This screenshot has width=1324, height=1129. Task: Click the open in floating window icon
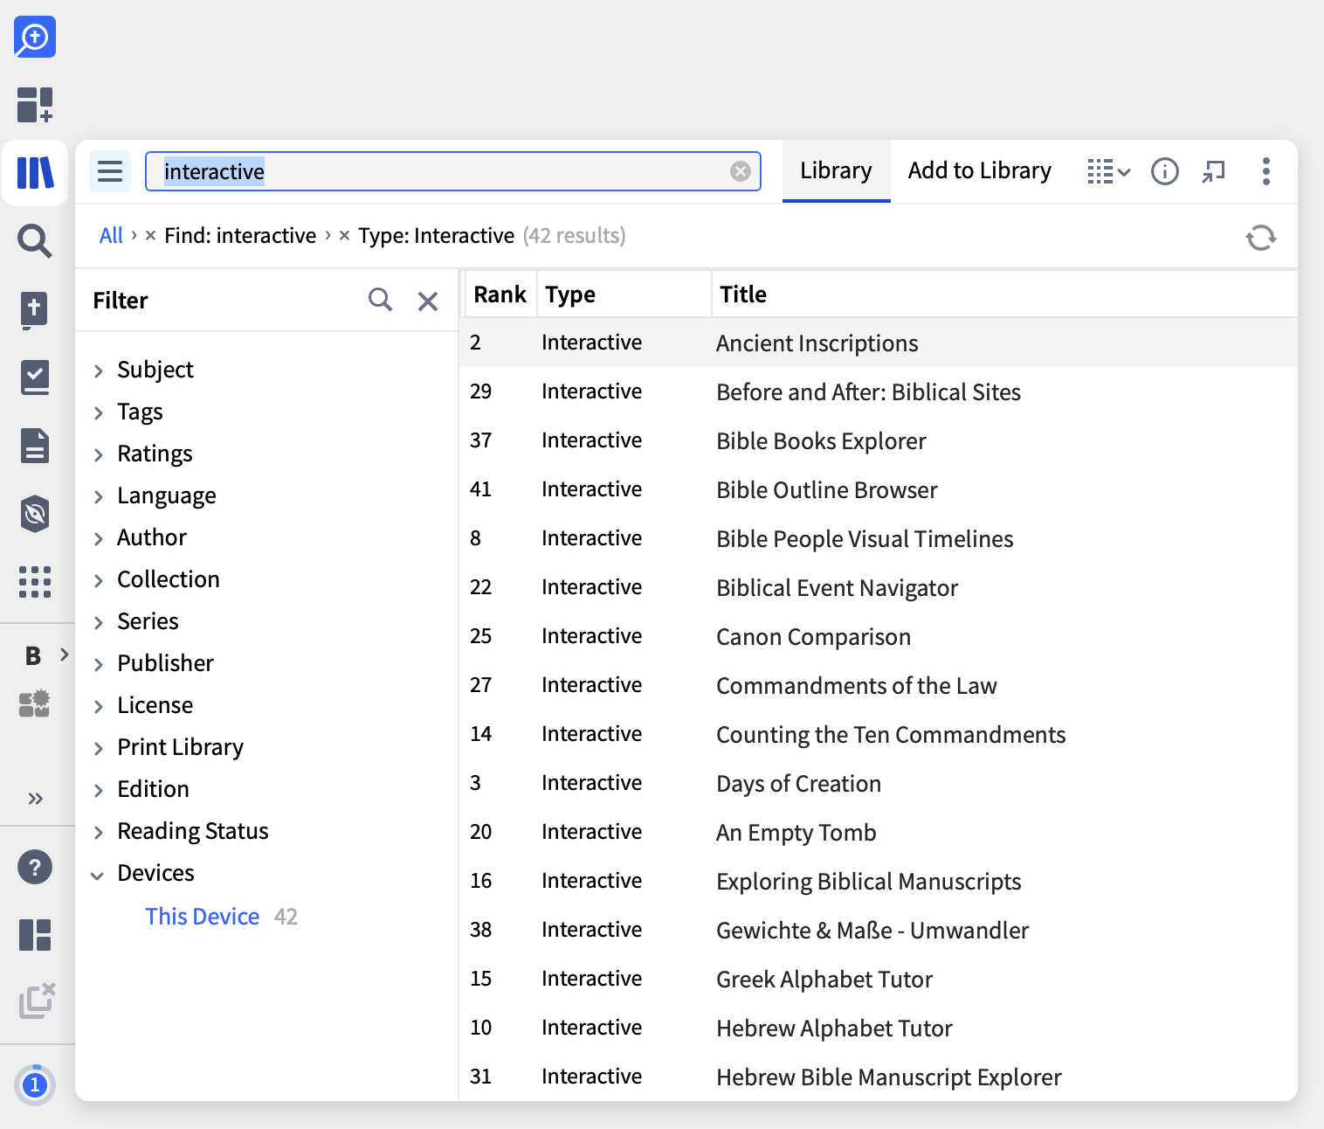point(1214,171)
